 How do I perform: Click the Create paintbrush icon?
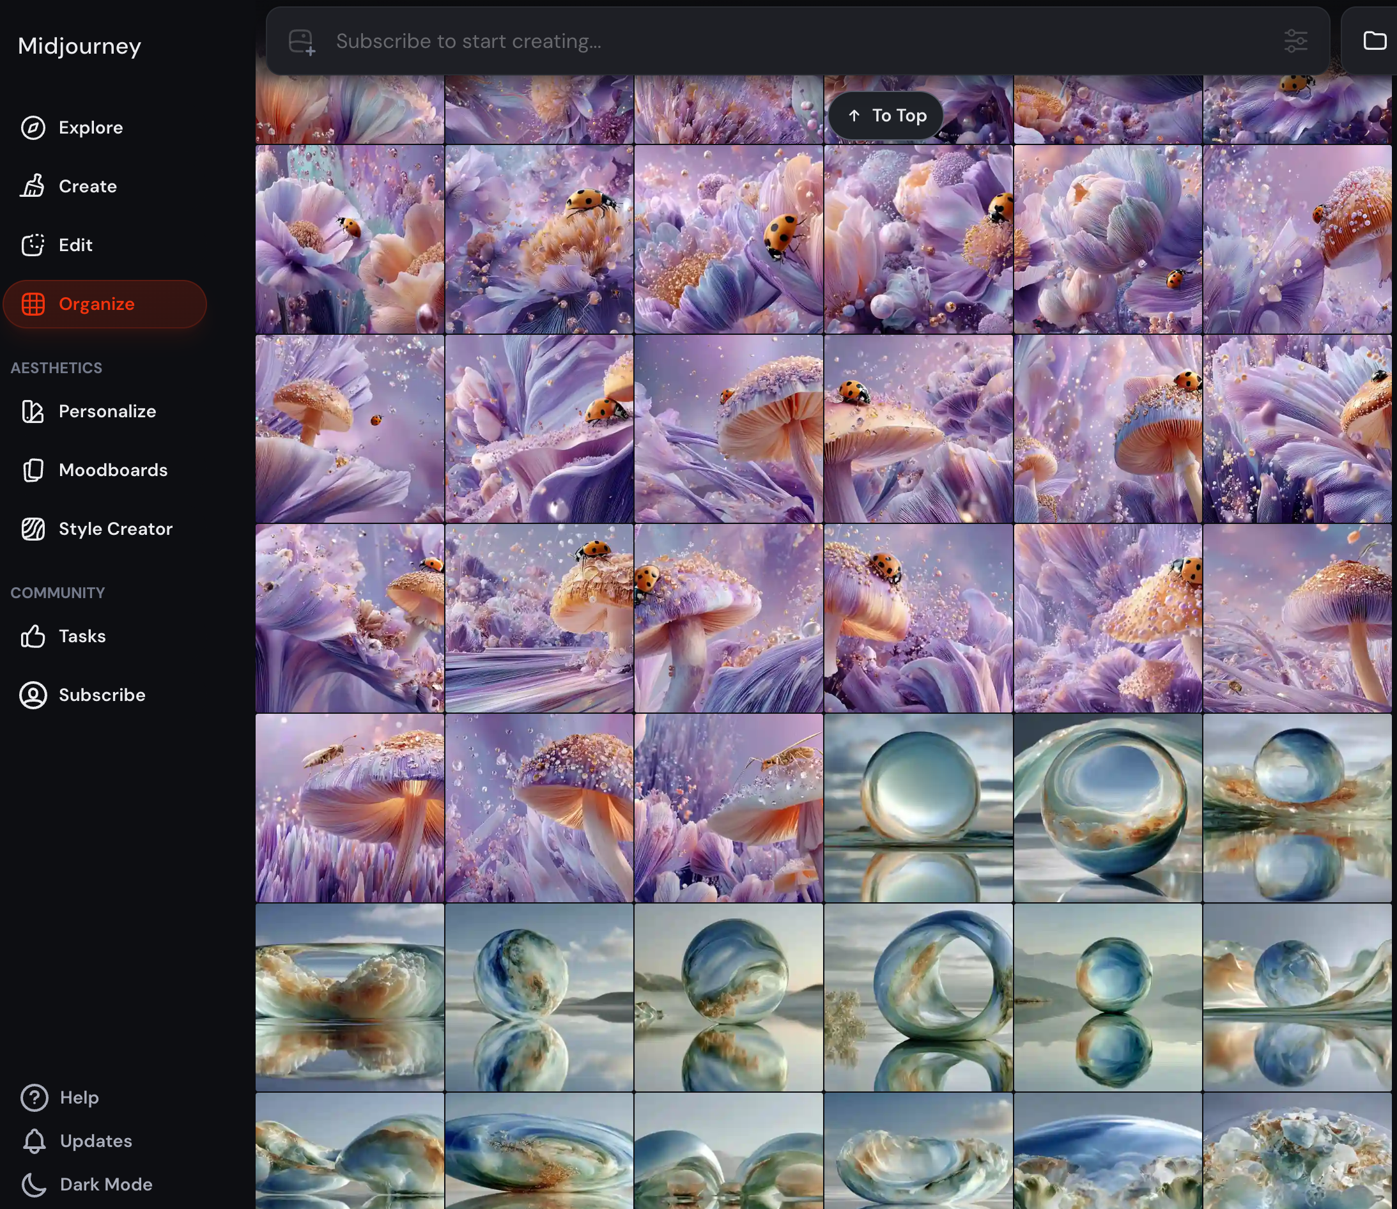[x=33, y=186]
